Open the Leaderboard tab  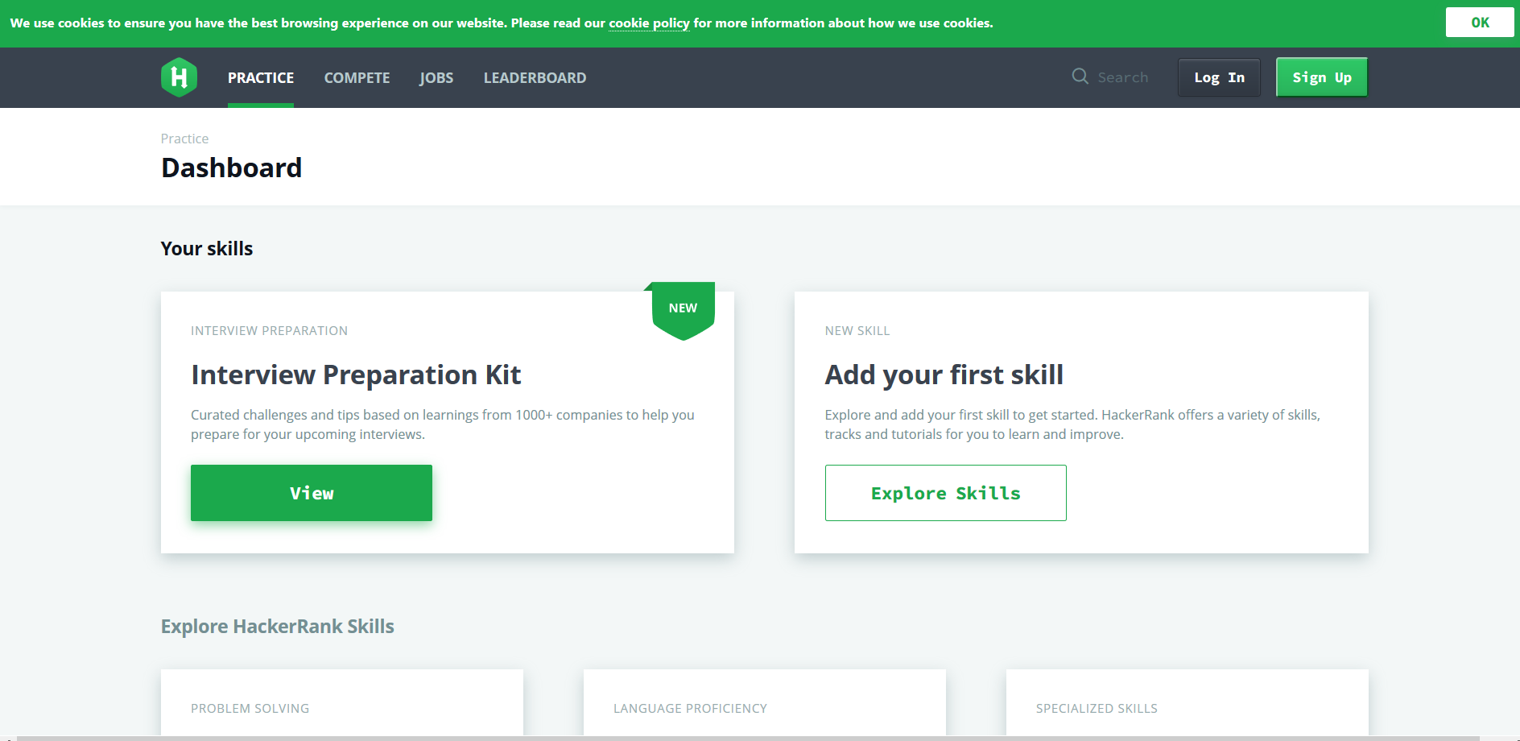click(x=535, y=78)
